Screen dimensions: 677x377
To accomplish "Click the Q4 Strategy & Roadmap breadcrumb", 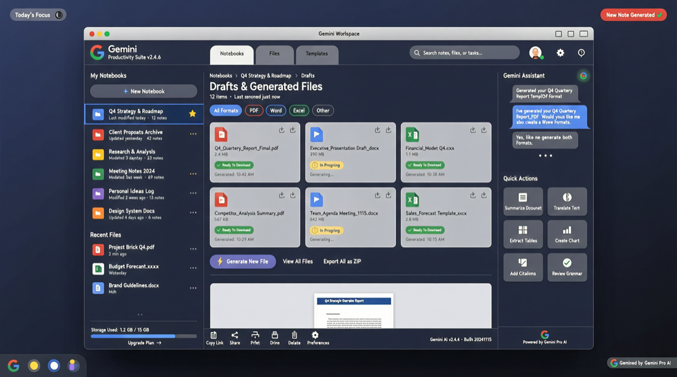I will tap(266, 76).
